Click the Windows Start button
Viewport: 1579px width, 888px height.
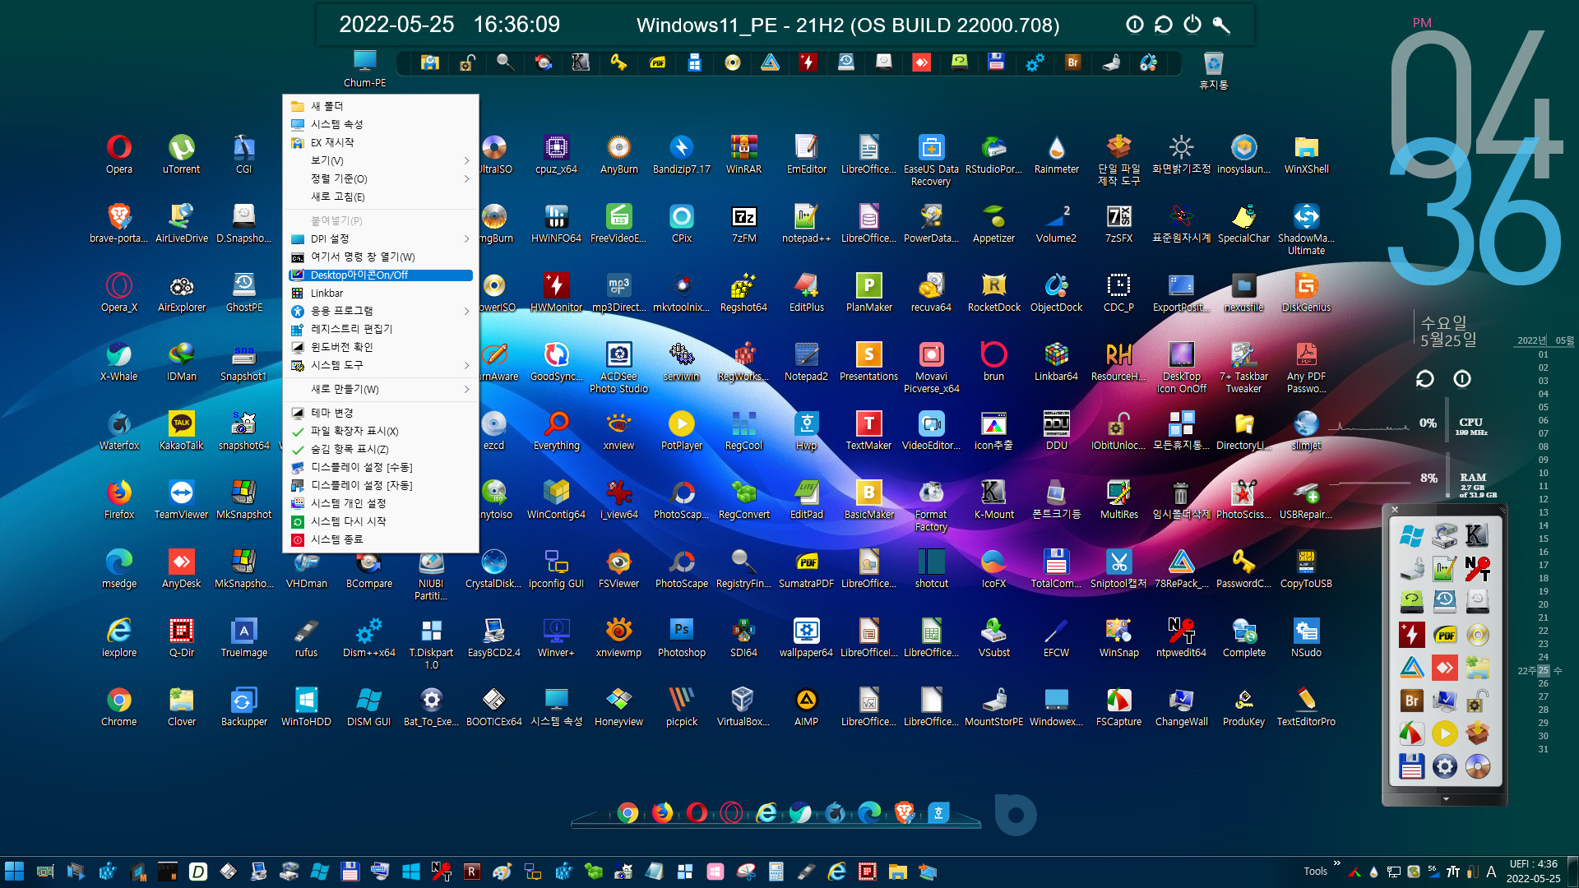pos(14,872)
